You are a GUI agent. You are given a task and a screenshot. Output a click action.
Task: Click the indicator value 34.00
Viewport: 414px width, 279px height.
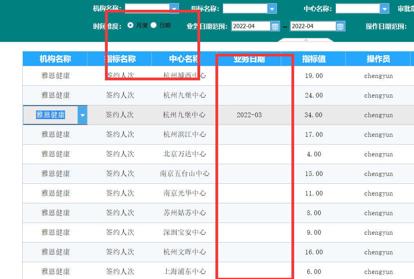pyautogui.click(x=313, y=115)
